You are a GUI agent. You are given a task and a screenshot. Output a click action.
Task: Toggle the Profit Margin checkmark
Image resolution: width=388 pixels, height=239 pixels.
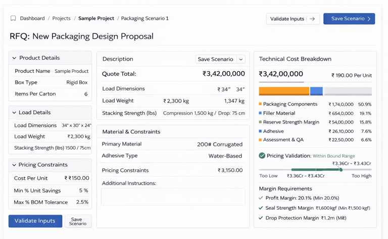[261, 198]
